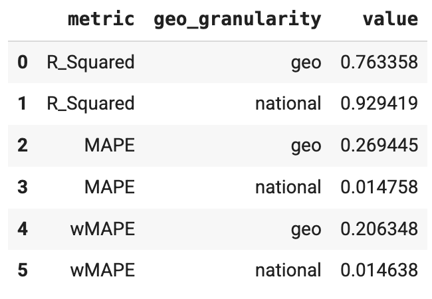Click the MAPE cell in row 2

click(x=109, y=146)
